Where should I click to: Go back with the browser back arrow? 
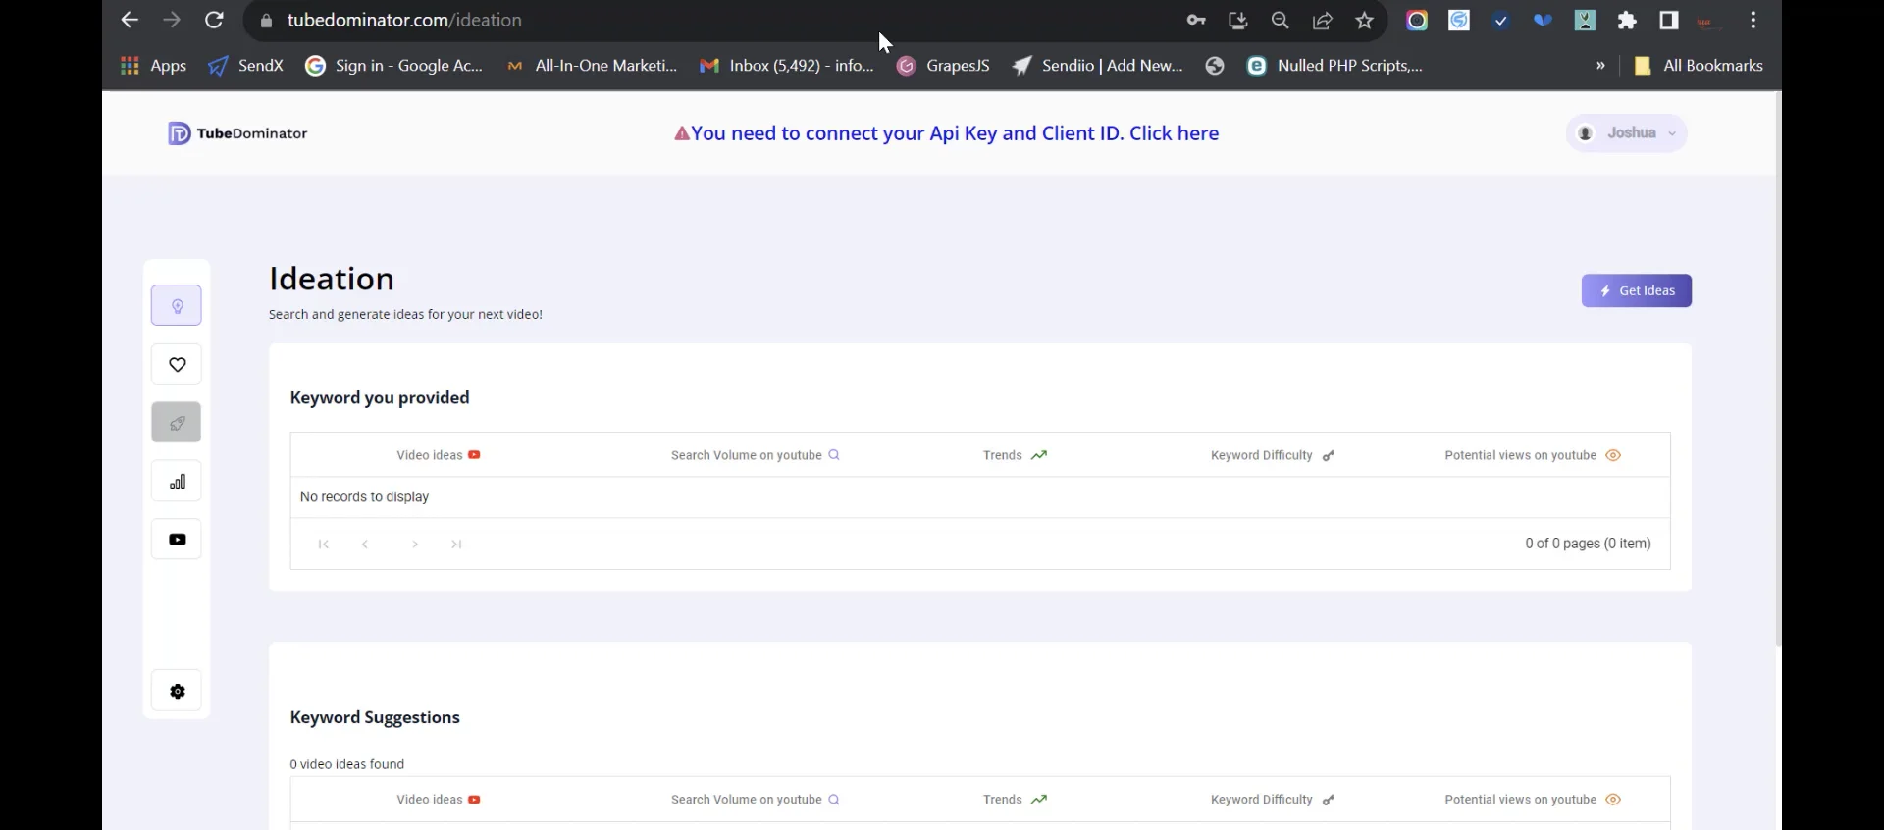[130, 20]
